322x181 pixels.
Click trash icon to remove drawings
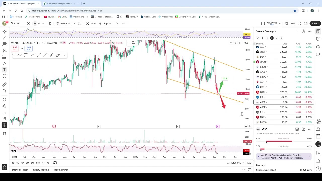tap(4, 133)
